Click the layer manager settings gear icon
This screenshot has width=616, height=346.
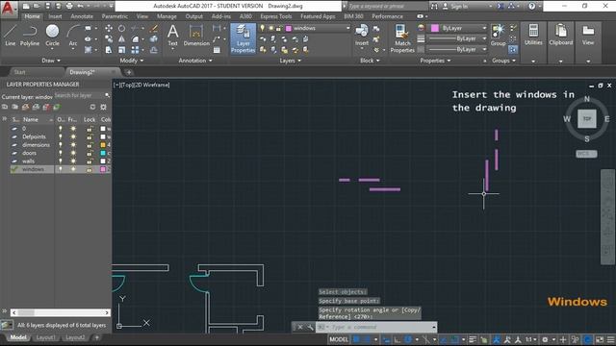tap(103, 107)
